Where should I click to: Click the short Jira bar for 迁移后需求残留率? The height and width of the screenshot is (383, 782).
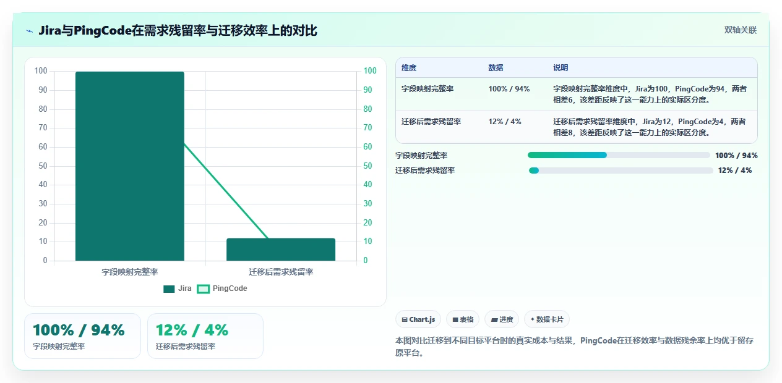pyautogui.click(x=281, y=250)
